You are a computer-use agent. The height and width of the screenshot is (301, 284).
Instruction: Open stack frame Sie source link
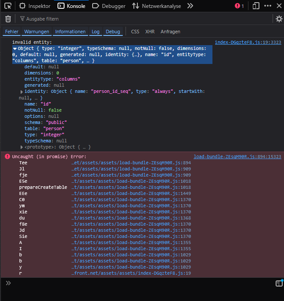(x=131, y=236)
